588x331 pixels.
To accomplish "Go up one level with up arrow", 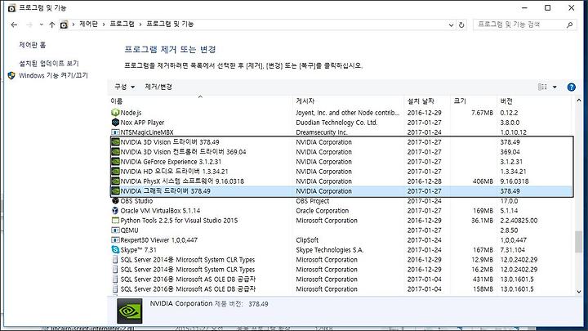I will click(51, 25).
